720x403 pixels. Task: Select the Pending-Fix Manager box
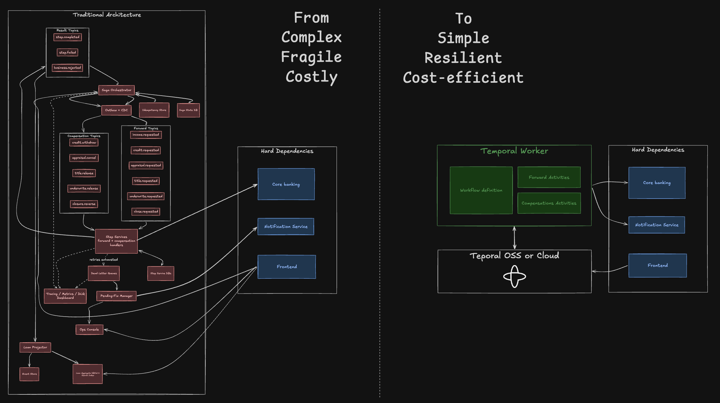(x=116, y=296)
